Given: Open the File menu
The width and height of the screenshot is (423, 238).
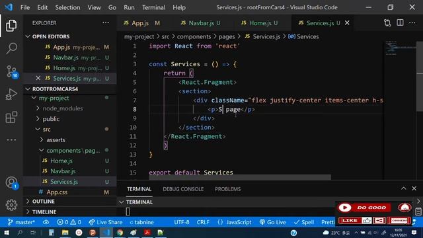Looking at the screenshot, I should [25, 7].
